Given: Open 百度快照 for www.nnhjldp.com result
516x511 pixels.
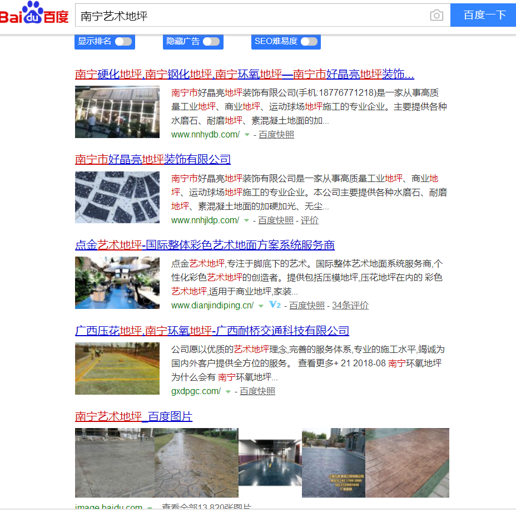Looking at the screenshot, I should coord(276,220).
